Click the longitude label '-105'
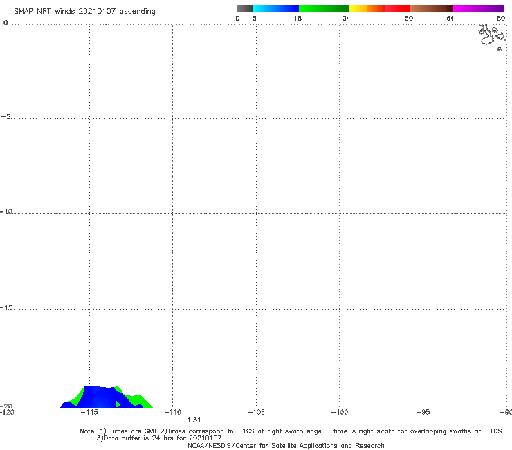 [256, 412]
